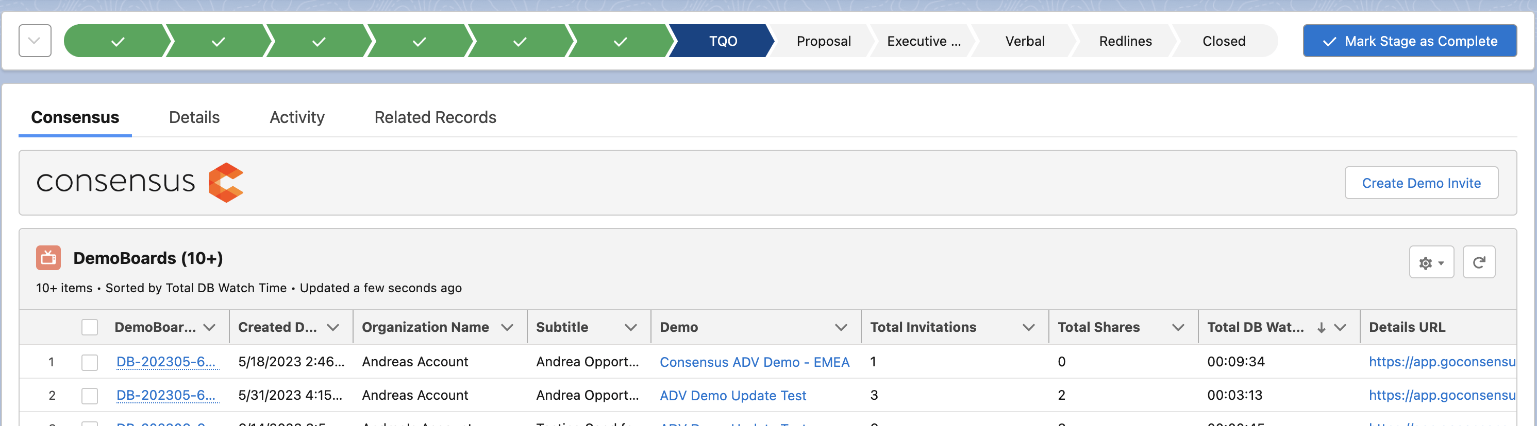The height and width of the screenshot is (426, 1537).
Task: Open ADV Demo Update Test link in row 2
Action: click(x=733, y=395)
